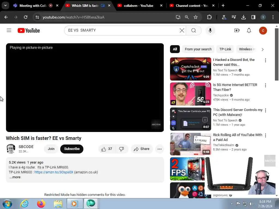Screen dimensions: 279x209
Task: Bookmark this page with star
Action: [x=196, y=17]
